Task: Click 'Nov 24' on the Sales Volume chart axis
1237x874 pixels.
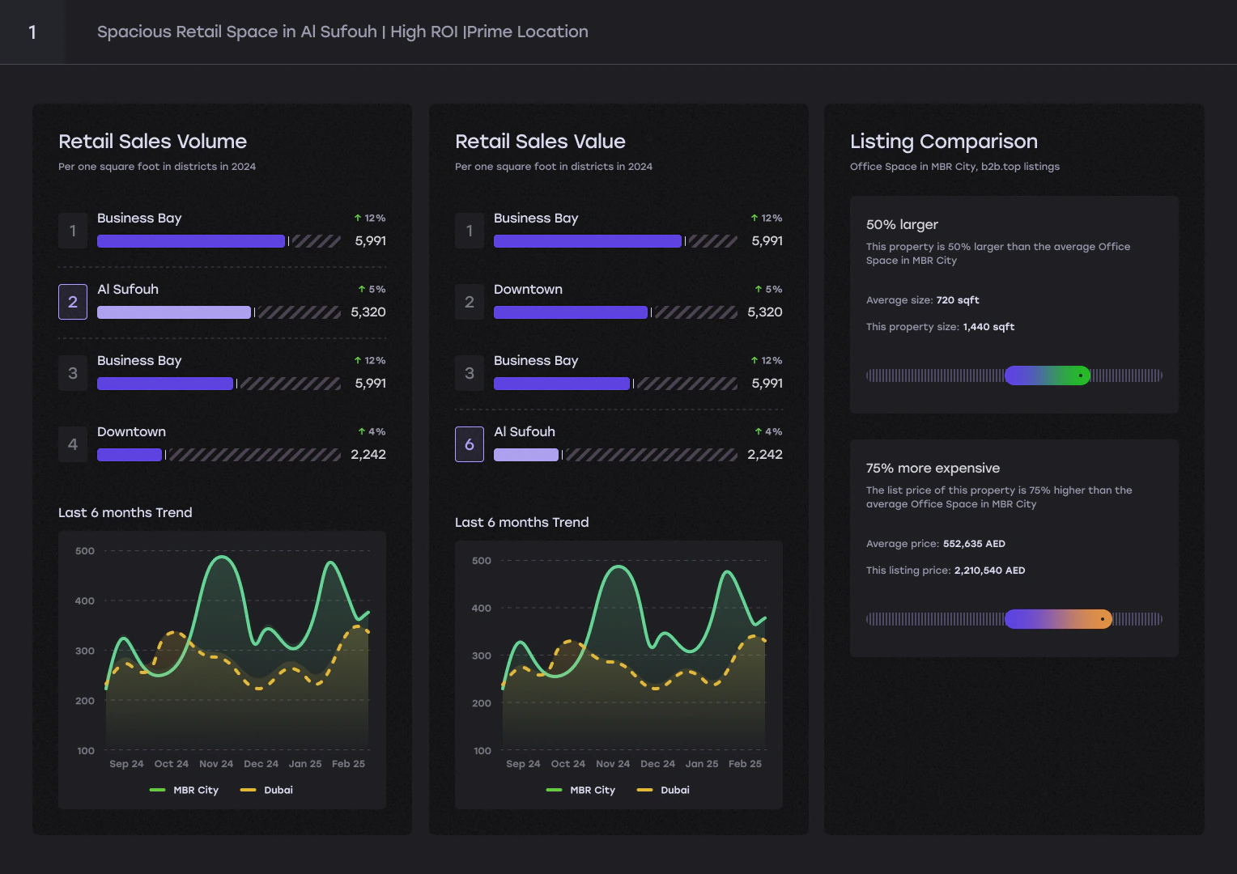Action: pyautogui.click(x=216, y=764)
